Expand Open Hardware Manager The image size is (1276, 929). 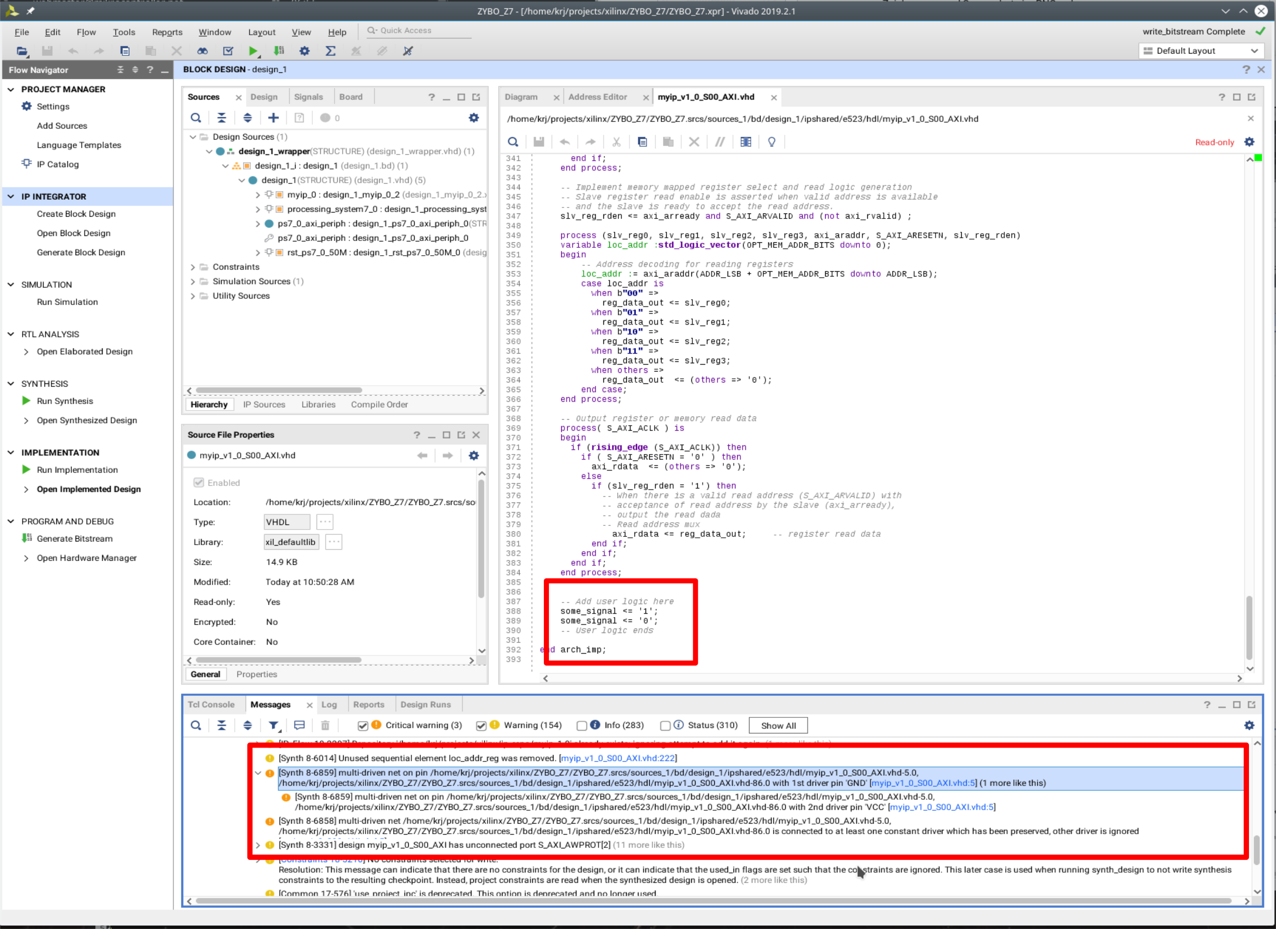click(26, 558)
